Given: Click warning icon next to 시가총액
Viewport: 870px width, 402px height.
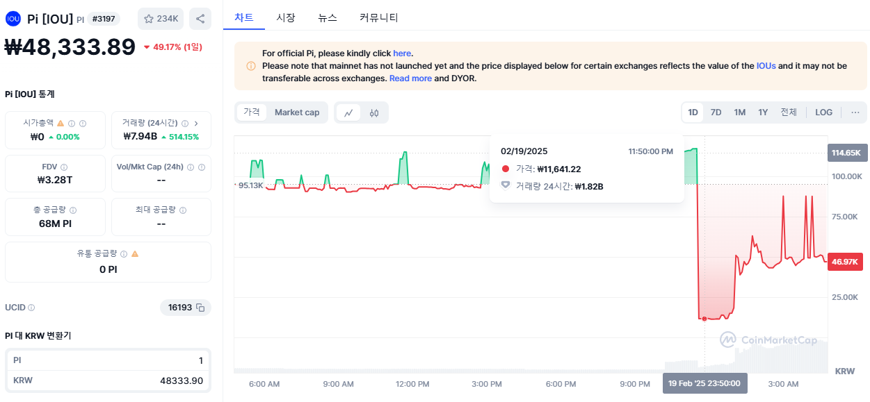Looking at the screenshot, I should point(61,123).
